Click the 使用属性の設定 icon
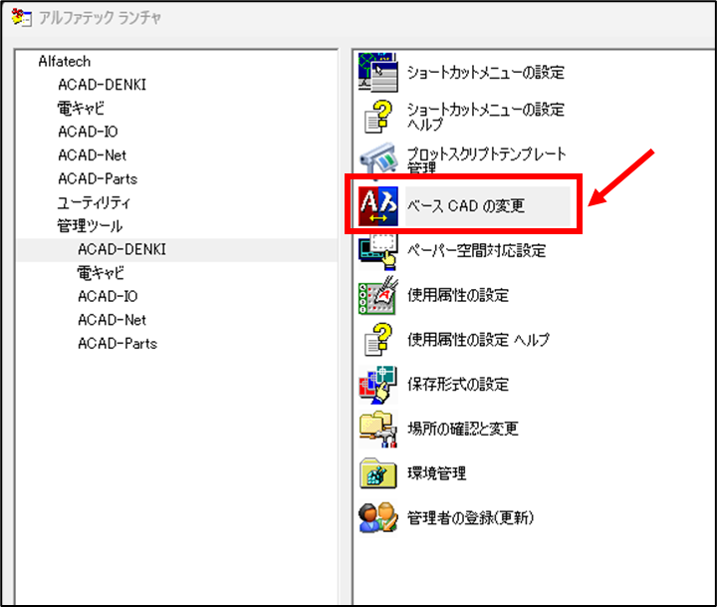This screenshot has width=717, height=607. [x=377, y=295]
